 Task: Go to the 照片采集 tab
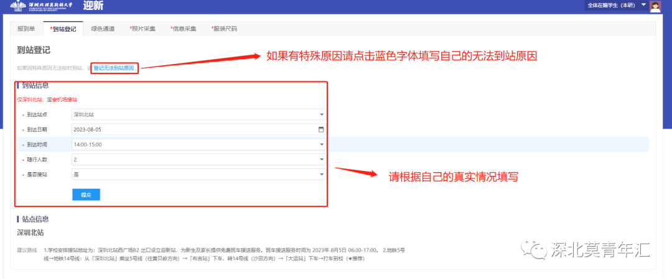[x=142, y=29]
